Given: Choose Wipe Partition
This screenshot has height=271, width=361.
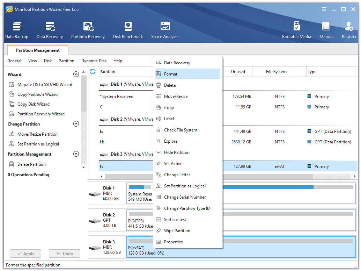Looking at the screenshot, I should [188, 231].
